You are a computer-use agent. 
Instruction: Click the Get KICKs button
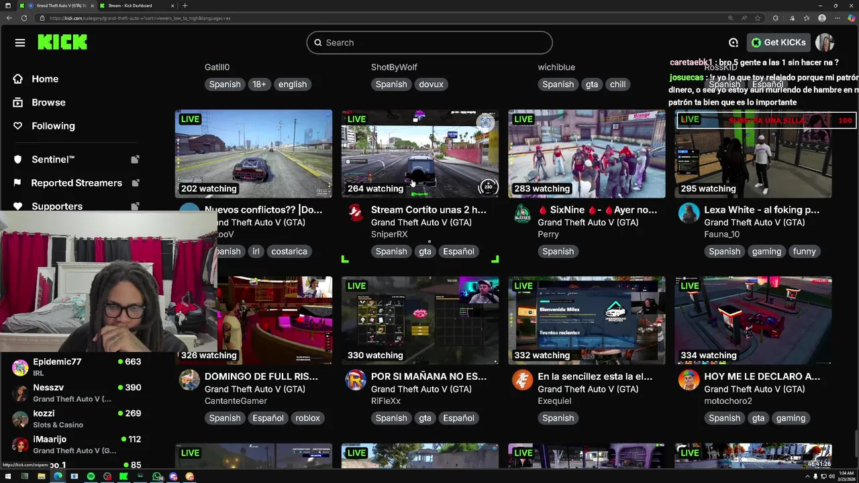[778, 42]
